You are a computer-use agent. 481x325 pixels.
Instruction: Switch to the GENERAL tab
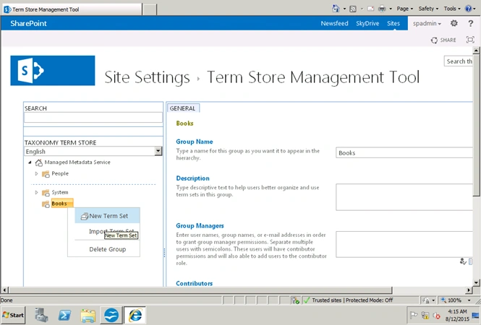point(182,108)
